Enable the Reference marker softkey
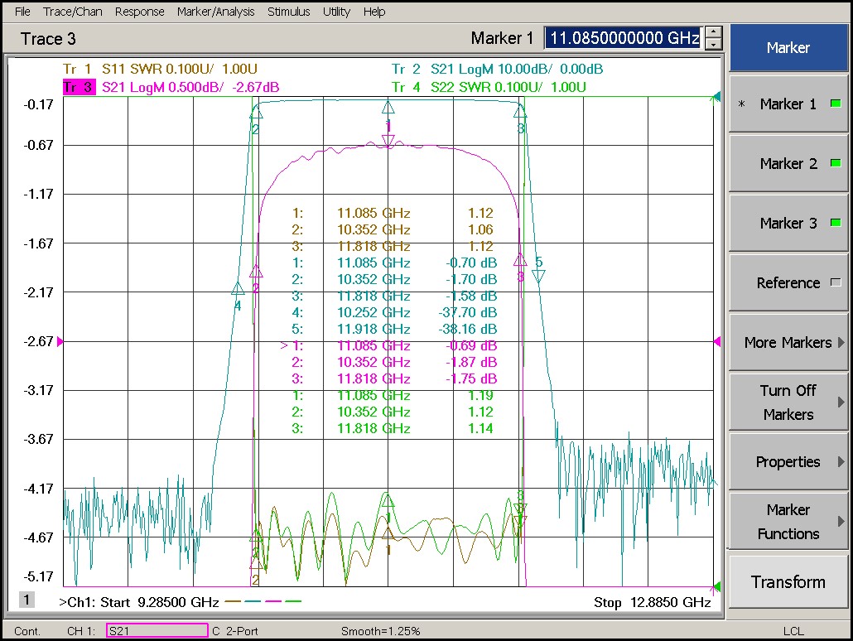 (788, 283)
